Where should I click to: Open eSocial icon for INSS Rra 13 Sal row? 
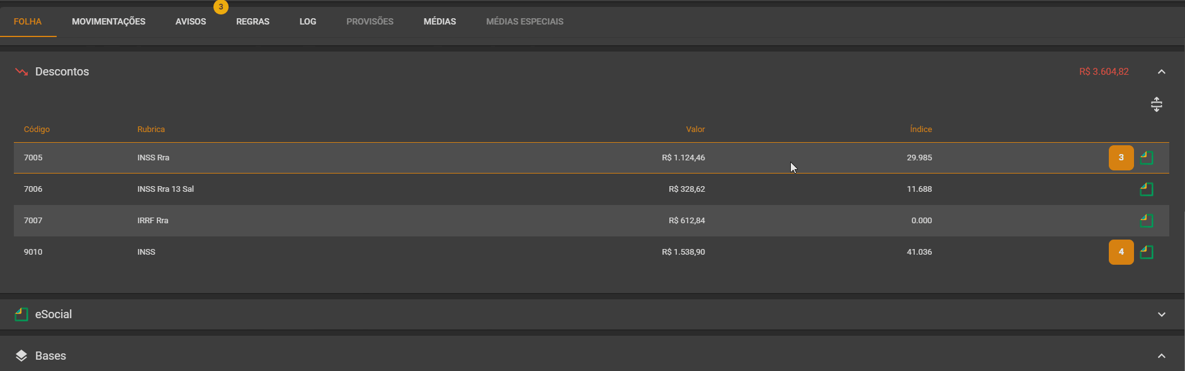(1147, 189)
